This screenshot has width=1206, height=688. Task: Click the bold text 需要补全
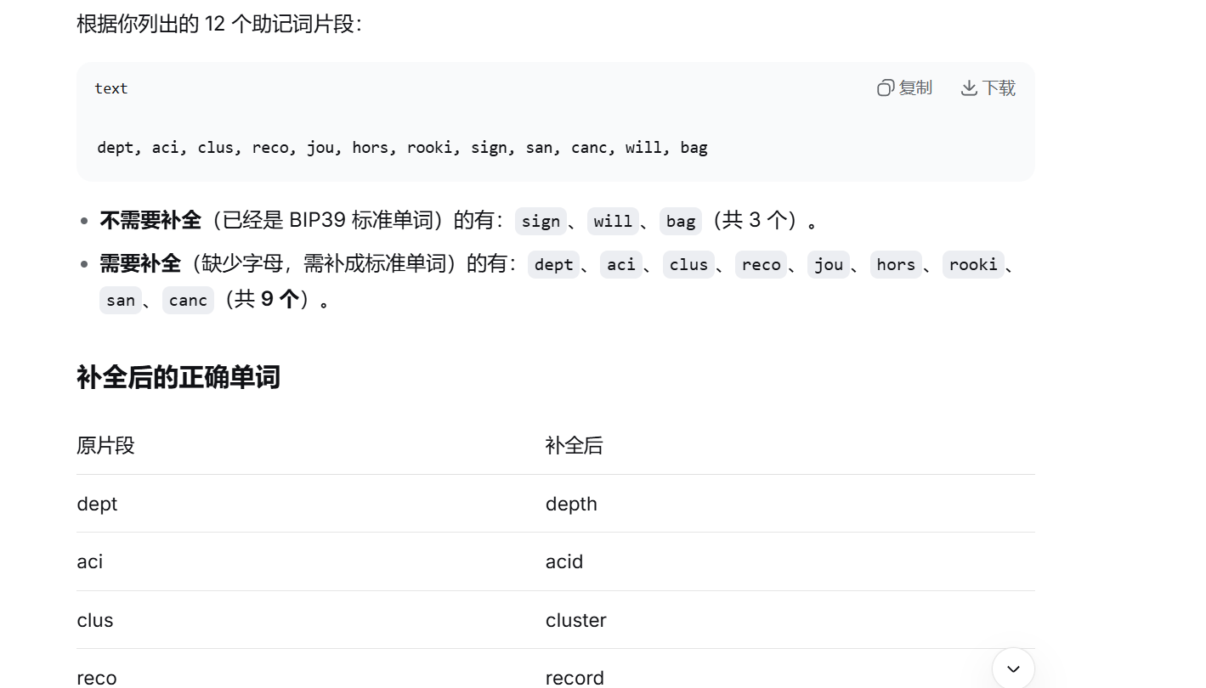pyautogui.click(x=140, y=264)
